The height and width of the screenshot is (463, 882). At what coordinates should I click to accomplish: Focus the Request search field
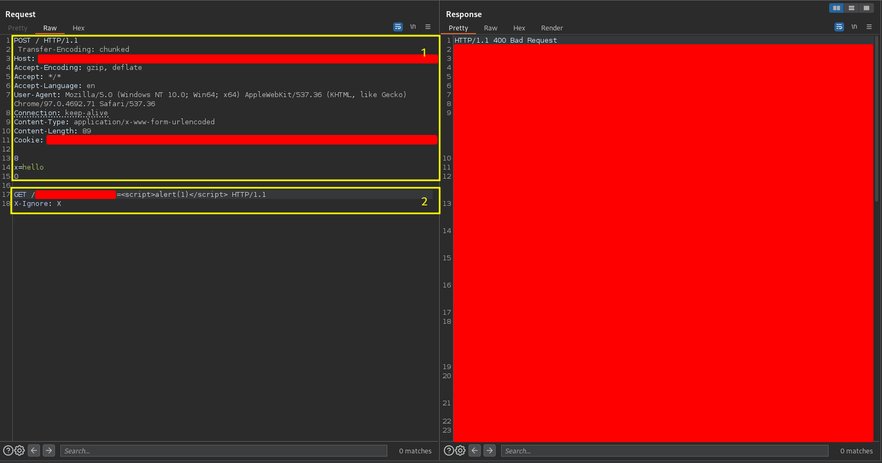pos(224,451)
